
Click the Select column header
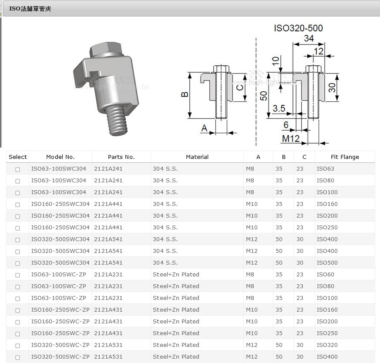pos(17,157)
